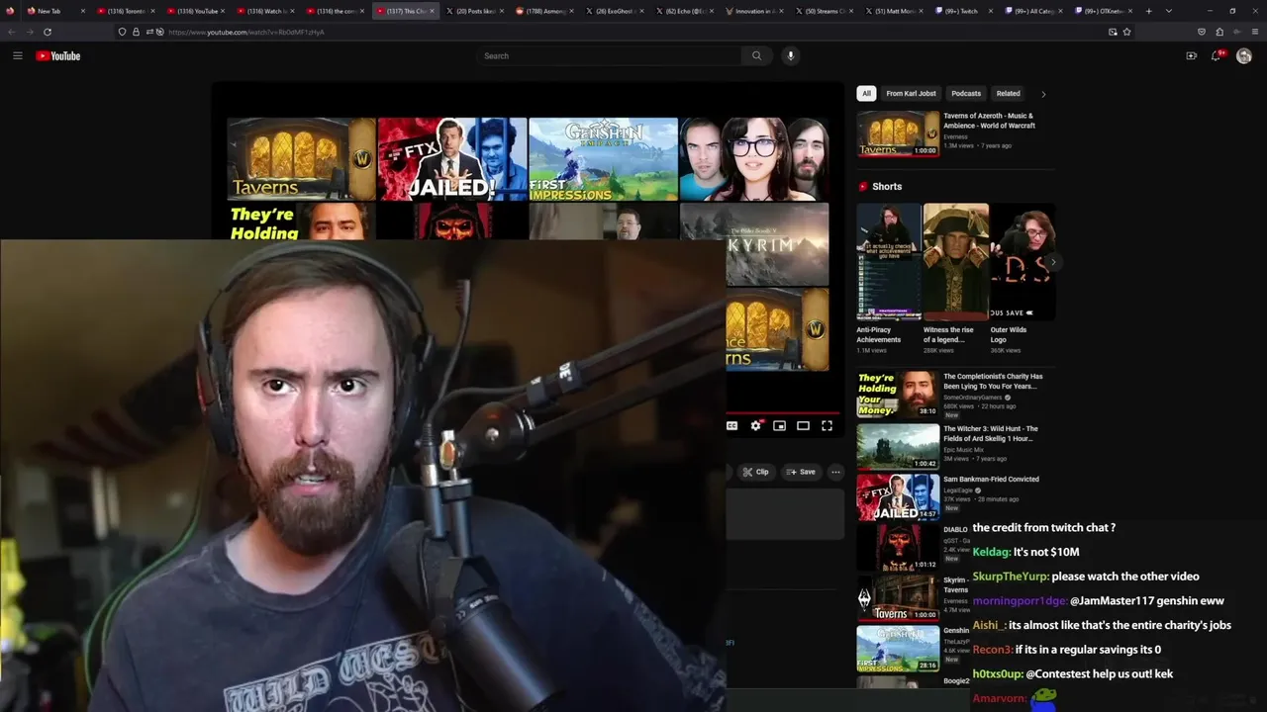
Task: Click the 'Epic Music Mix' channel name
Action: point(962,449)
